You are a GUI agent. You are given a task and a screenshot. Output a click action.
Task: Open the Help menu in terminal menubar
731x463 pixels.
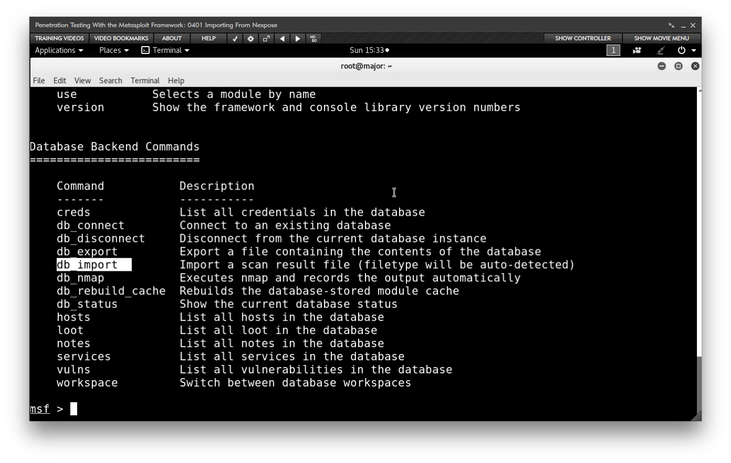click(176, 81)
